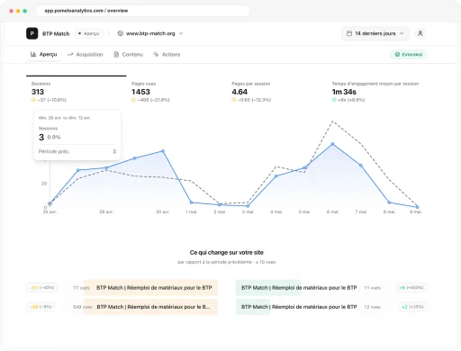This screenshot has height=351, width=461.
Task: Click the chevron next to 14 derniers jours
Action: pos(402,33)
